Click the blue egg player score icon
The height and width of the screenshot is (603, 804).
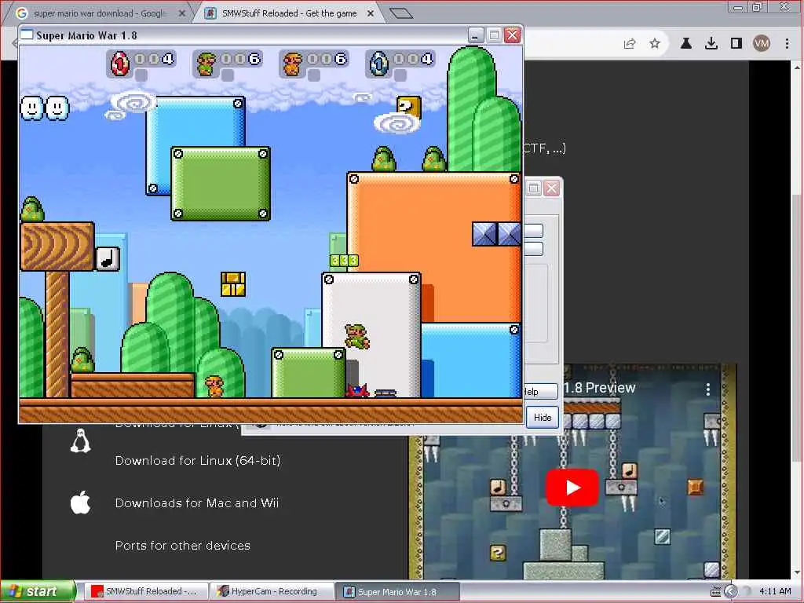(379, 64)
